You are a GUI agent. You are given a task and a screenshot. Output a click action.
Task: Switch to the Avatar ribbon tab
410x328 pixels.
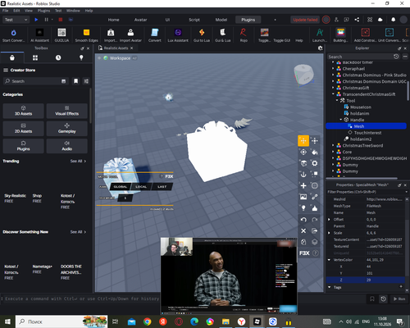pos(140,20)
